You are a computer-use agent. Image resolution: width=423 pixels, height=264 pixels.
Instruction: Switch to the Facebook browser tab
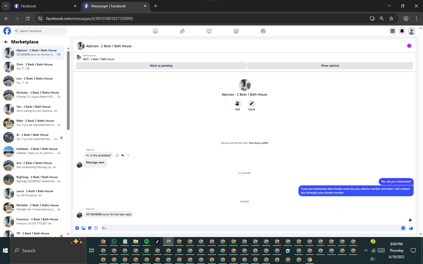[x=46, y=6]
